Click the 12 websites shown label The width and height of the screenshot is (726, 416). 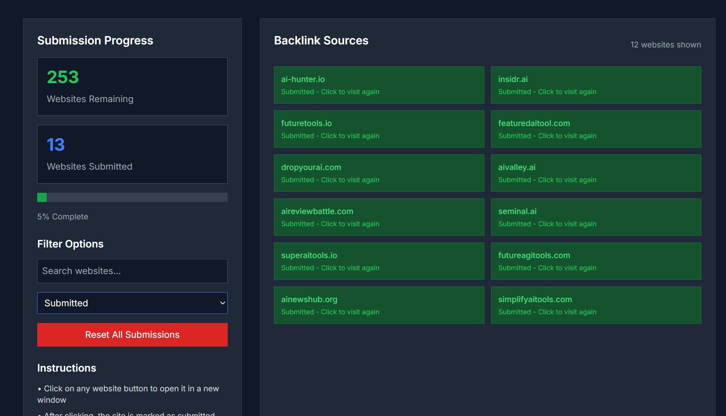point(665,45)
